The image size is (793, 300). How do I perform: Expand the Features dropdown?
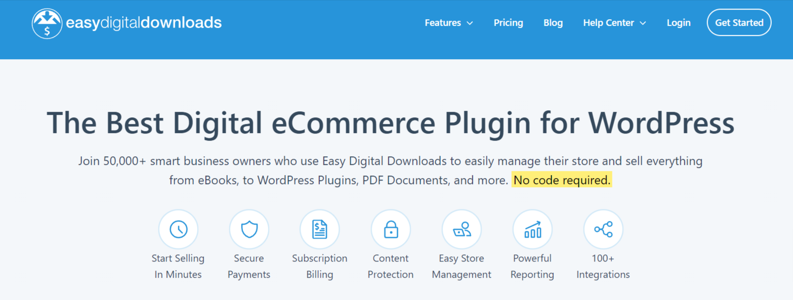[448, 23]
